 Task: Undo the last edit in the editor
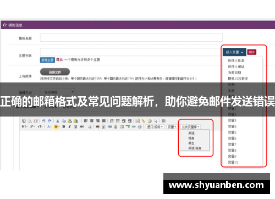pyautogui.click(x=43, y=121)
